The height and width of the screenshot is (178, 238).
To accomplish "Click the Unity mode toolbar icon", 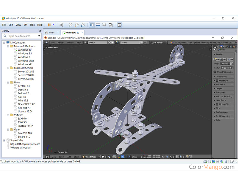I will pos(111,25).
